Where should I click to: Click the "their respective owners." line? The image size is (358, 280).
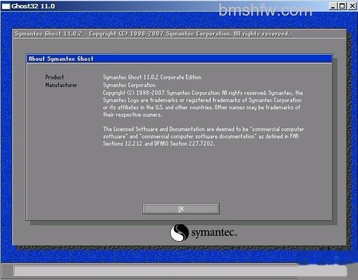point(132,115)
